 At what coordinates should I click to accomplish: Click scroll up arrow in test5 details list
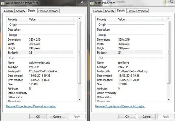169,19
